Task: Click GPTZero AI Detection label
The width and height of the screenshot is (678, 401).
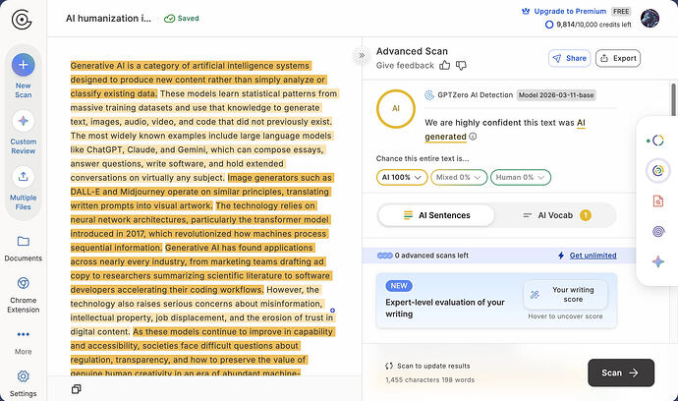Action: click(476, 95)
